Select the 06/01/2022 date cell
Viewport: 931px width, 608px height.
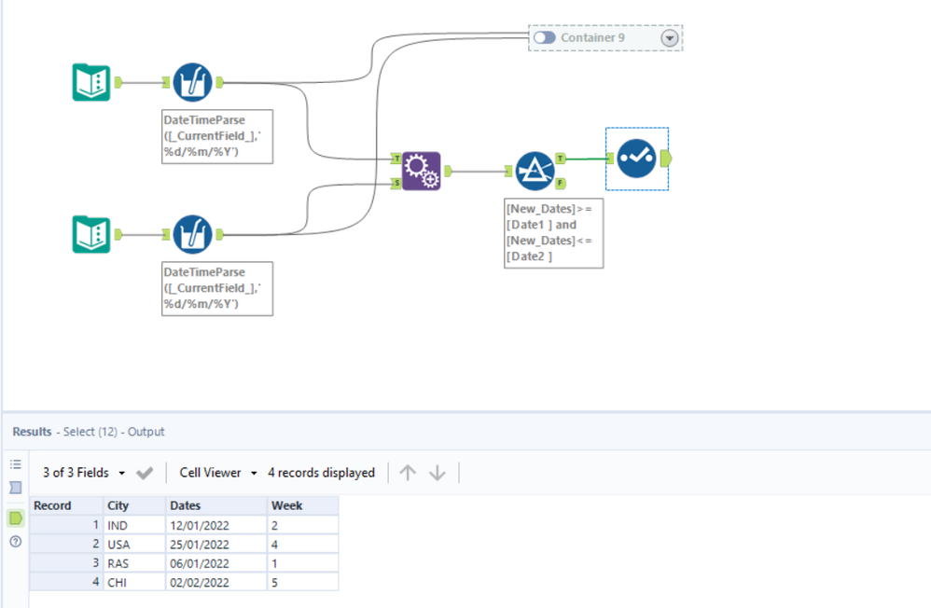pyautogui.click(x=216, y=563)
